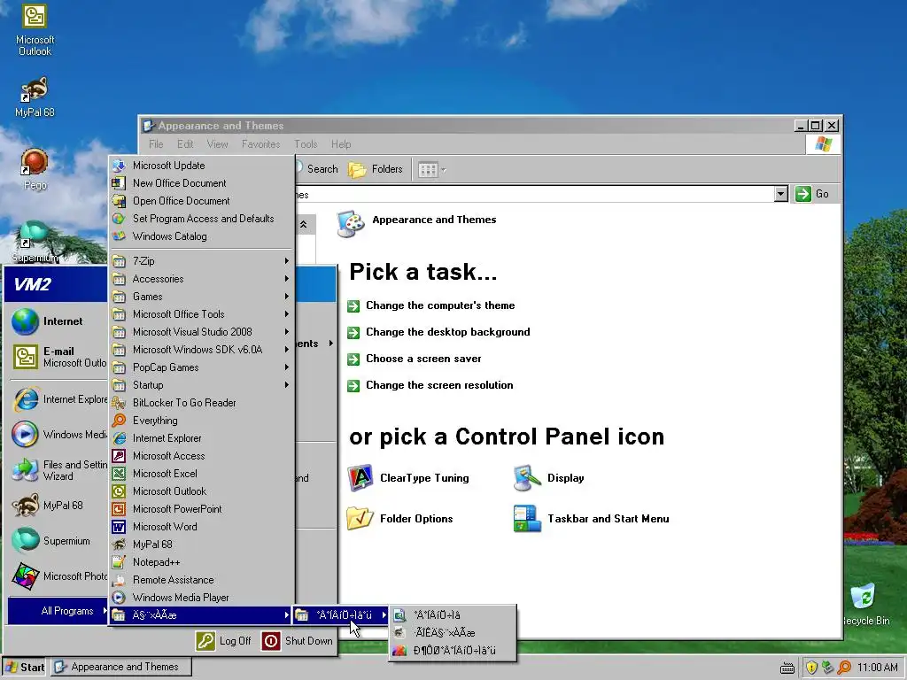Expand the Games program folder
Screen dimensions: 907x680
202,297
